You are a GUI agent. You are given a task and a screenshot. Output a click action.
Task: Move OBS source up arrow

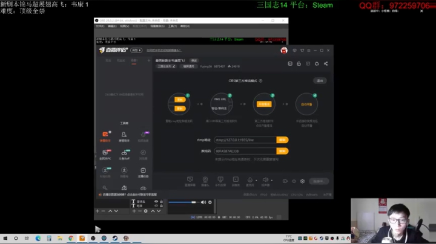pyautogui.click(x=153, y=211)
